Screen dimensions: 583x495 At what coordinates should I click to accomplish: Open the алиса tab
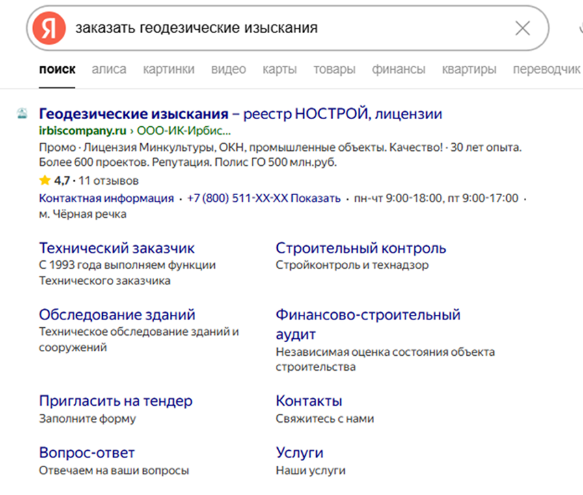pos(109,68)
